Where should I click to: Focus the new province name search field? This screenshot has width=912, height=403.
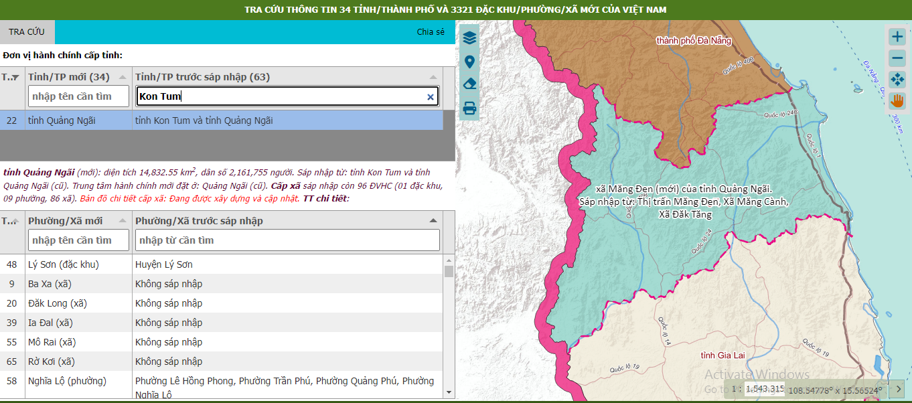click(x=79, y=96)
